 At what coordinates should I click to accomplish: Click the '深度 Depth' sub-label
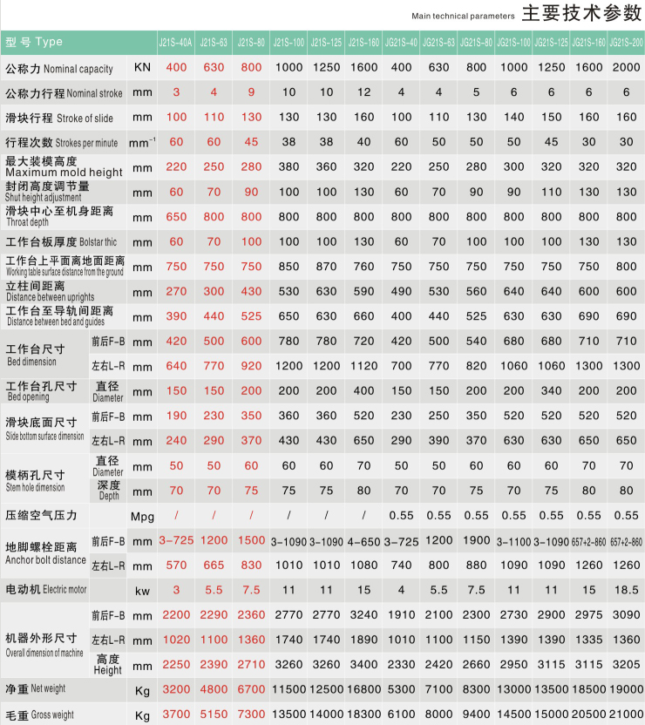(x=108, y=491)
